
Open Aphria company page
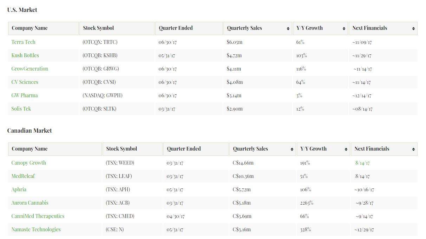coord(19,190)
